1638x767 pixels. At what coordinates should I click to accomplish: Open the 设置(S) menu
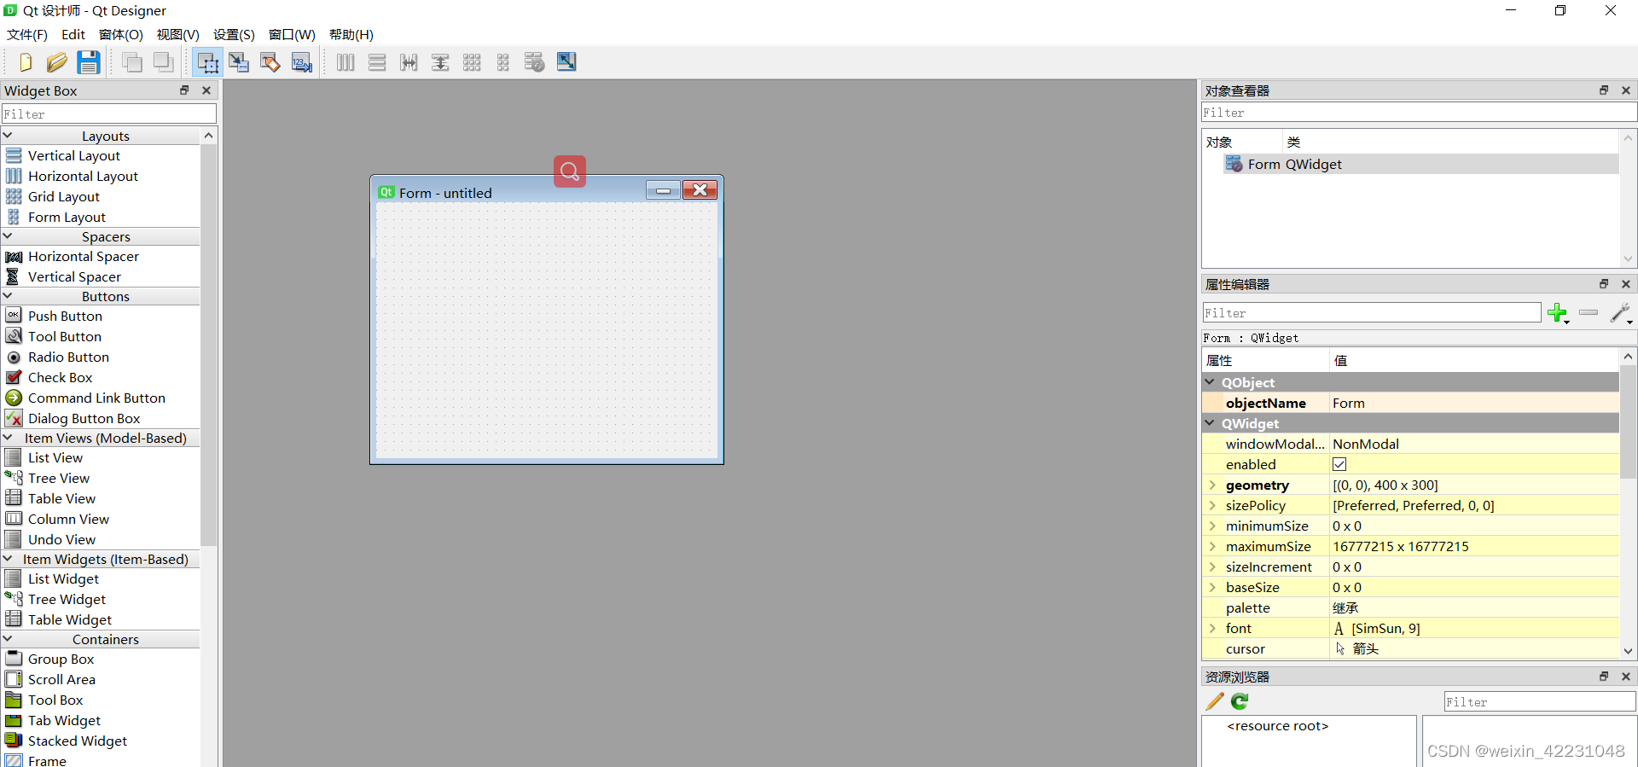(234, 35)
